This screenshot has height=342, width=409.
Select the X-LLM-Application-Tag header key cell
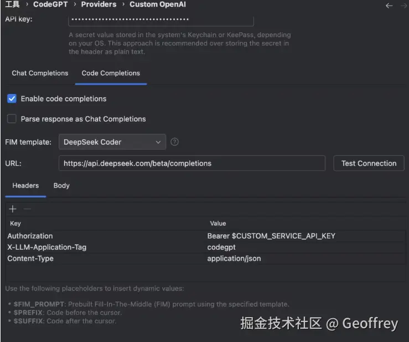[106, 247]
